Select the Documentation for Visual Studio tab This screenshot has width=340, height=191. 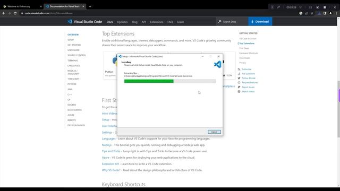click(x=64, y=6)
